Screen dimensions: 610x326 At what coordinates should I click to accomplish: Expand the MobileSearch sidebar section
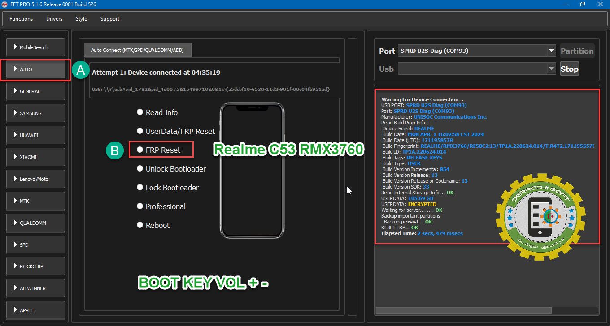tap(36, 47)
